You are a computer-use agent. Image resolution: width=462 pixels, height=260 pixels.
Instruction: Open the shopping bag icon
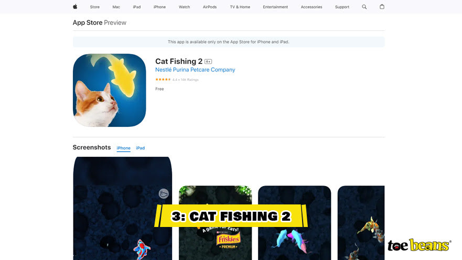[x=382, y=6]
